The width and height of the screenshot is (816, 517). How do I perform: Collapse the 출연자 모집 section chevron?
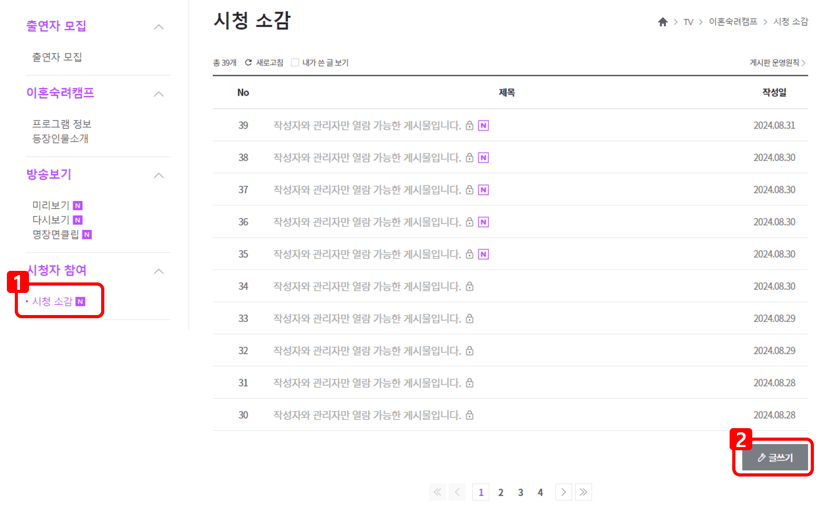[159, 26]
